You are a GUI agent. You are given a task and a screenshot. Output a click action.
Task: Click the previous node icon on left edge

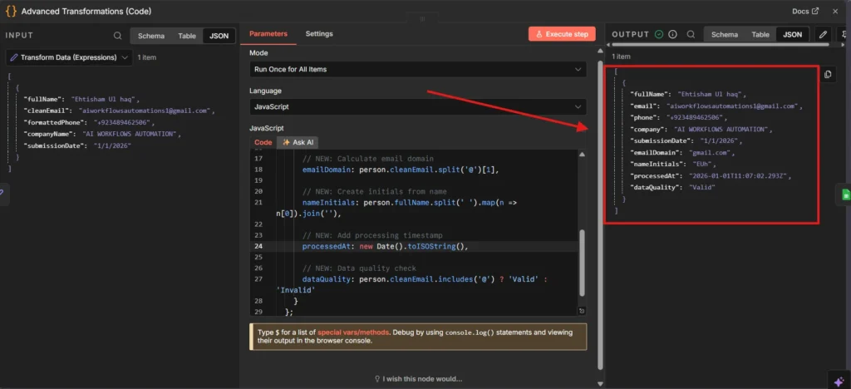(x=2, y=192)
